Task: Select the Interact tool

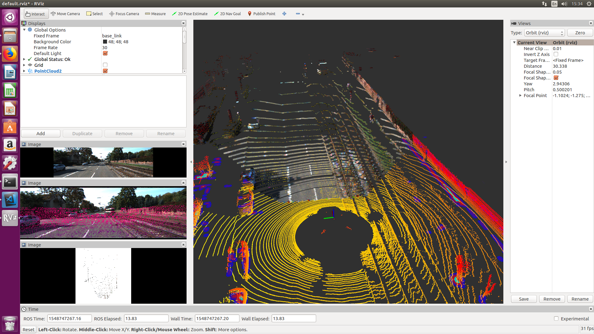Action: [x=36, y=14]
